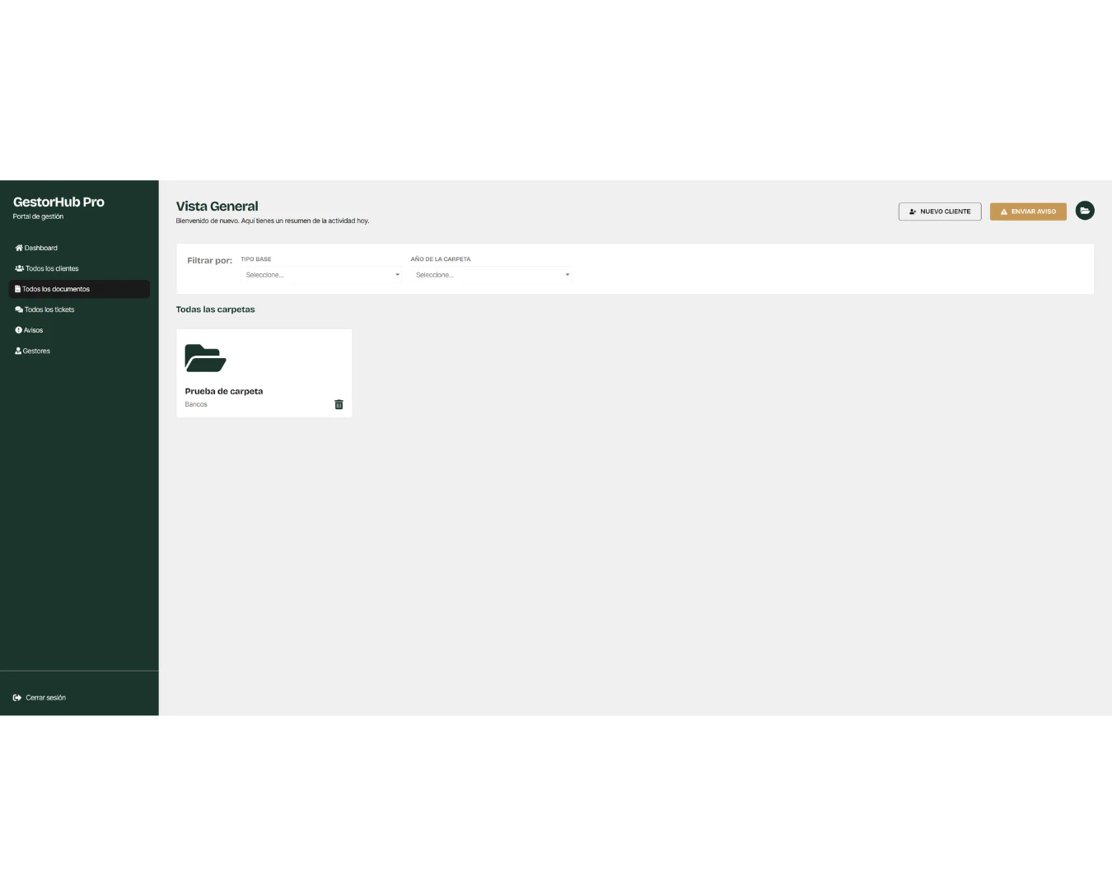The height and width of the screenshot is (889, 1112).
Task: Click the Avisos alert icon
Action: point(18,330)
